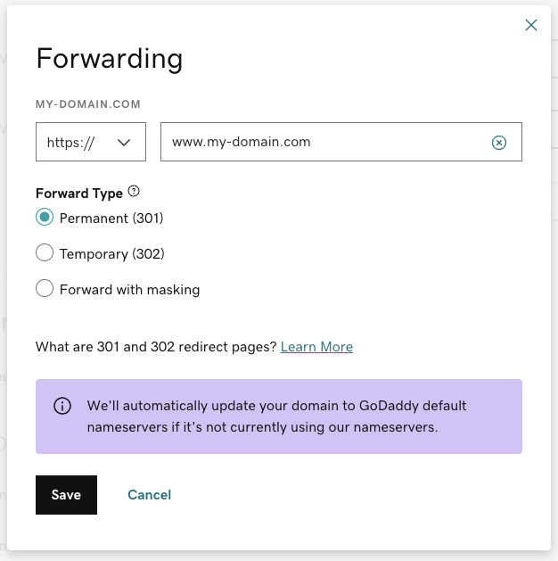
Task: Click the Forwarding dialog heading
Action: pos(109,59)
